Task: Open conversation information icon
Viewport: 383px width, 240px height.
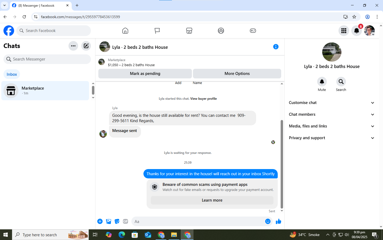Action: (x=276, y=47)
